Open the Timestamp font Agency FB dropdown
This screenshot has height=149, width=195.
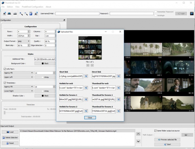(18, 87)
